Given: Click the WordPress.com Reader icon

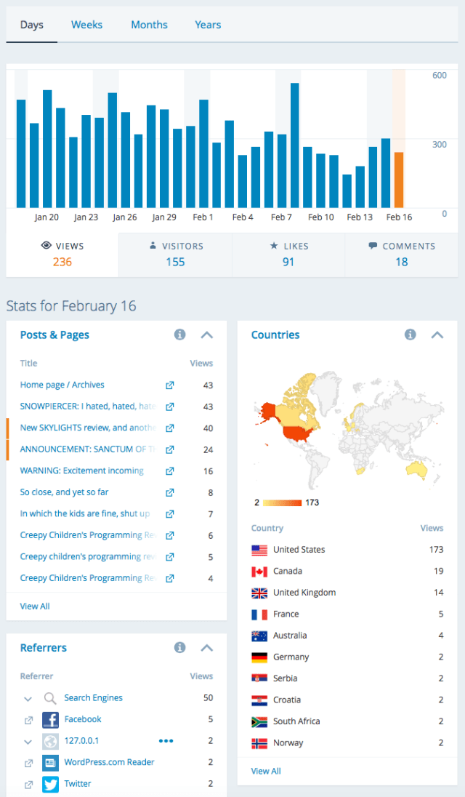Looking at the screenshot, I should [50, 762].
